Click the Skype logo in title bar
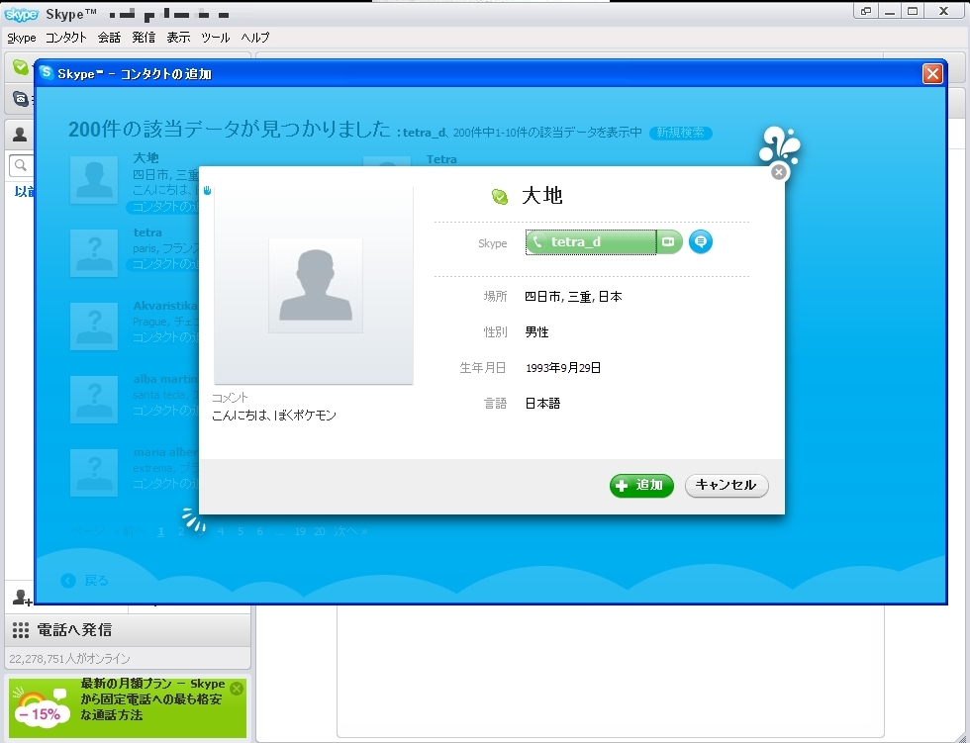Screen dimensions: 970x743 (x=22, y=14)
